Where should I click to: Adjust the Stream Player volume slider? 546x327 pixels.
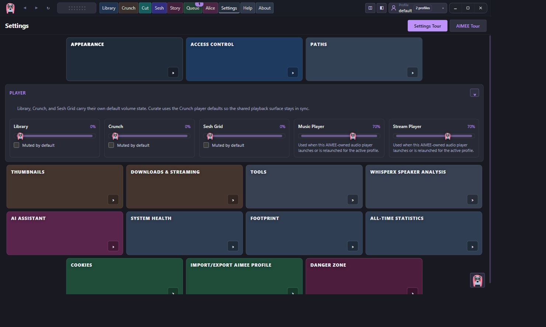click(434, 136)
